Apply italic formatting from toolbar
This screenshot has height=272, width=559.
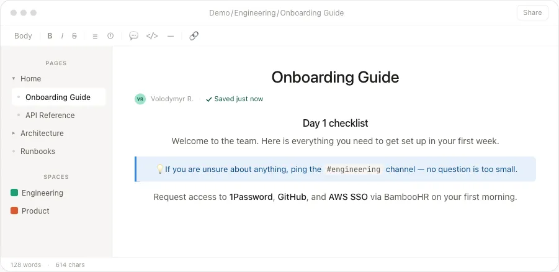(x=62, y=36)
